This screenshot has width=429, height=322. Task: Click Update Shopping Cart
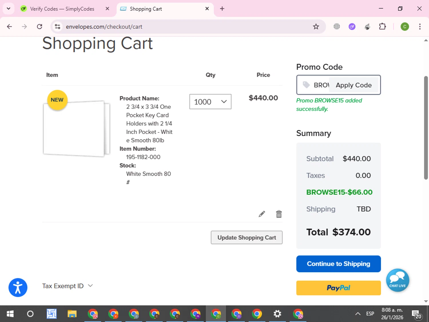coord(247,238)
